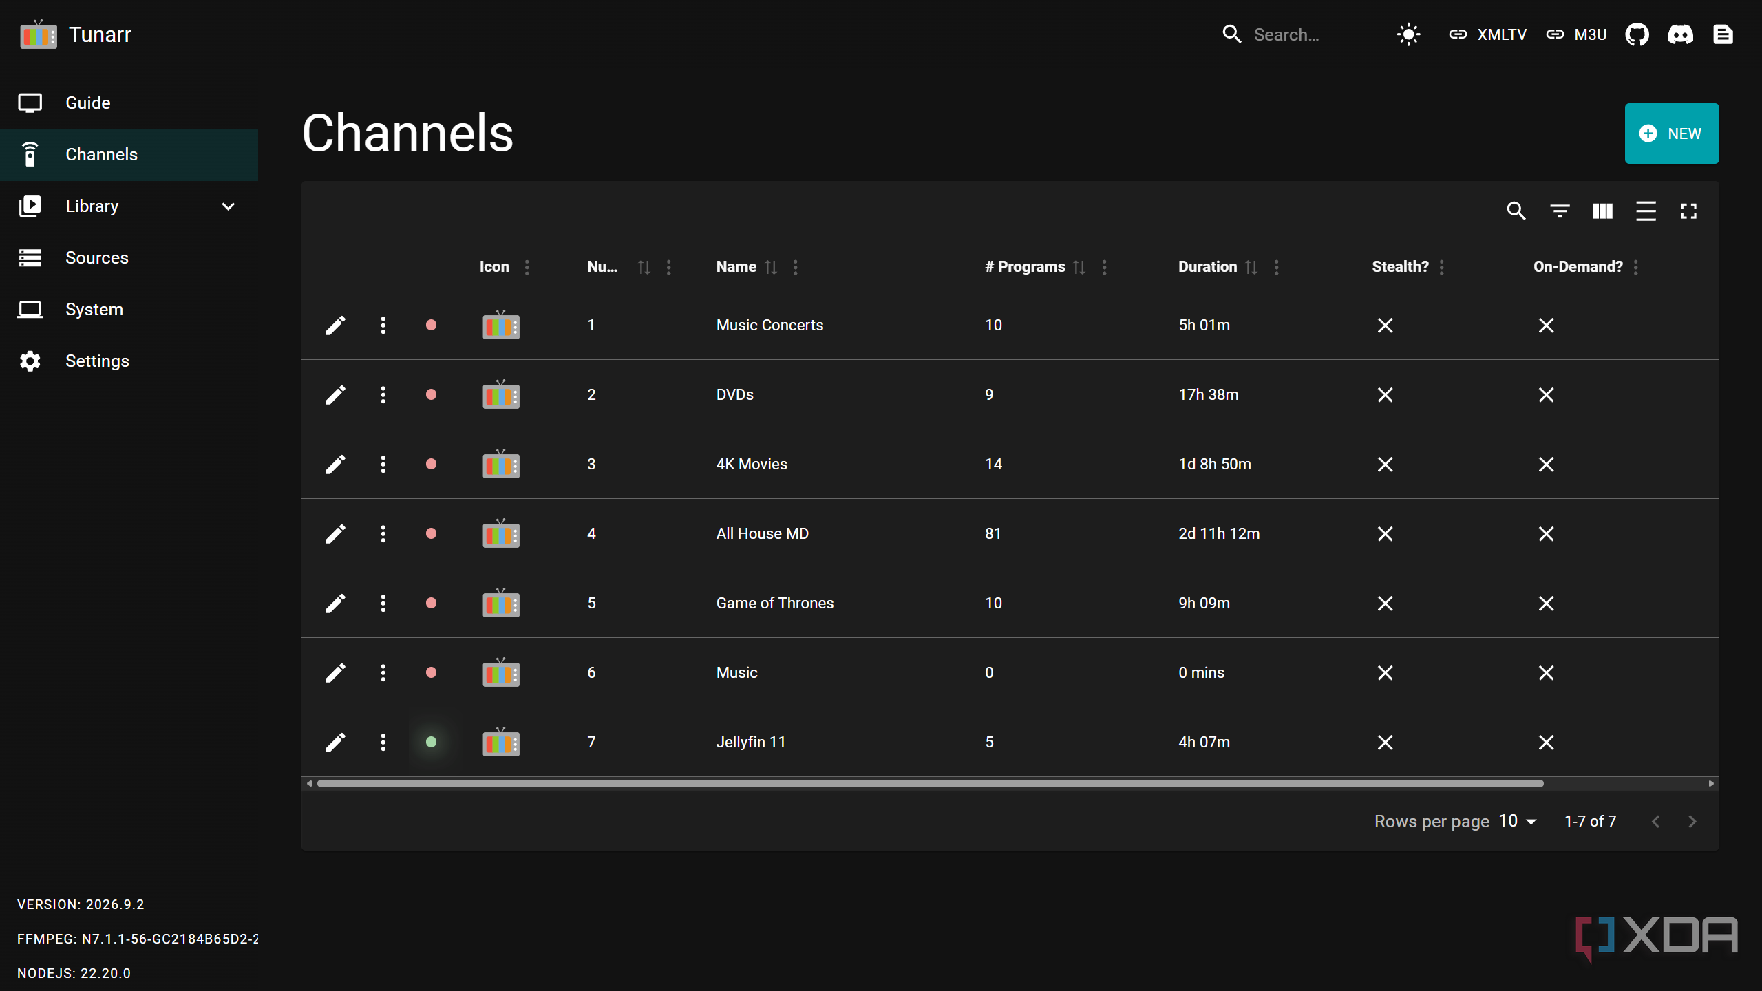Image resolution: width=1762 pixels, height=991 pixels.
Task: Click the table search magnifier icon
Action: coord(1516,211)
